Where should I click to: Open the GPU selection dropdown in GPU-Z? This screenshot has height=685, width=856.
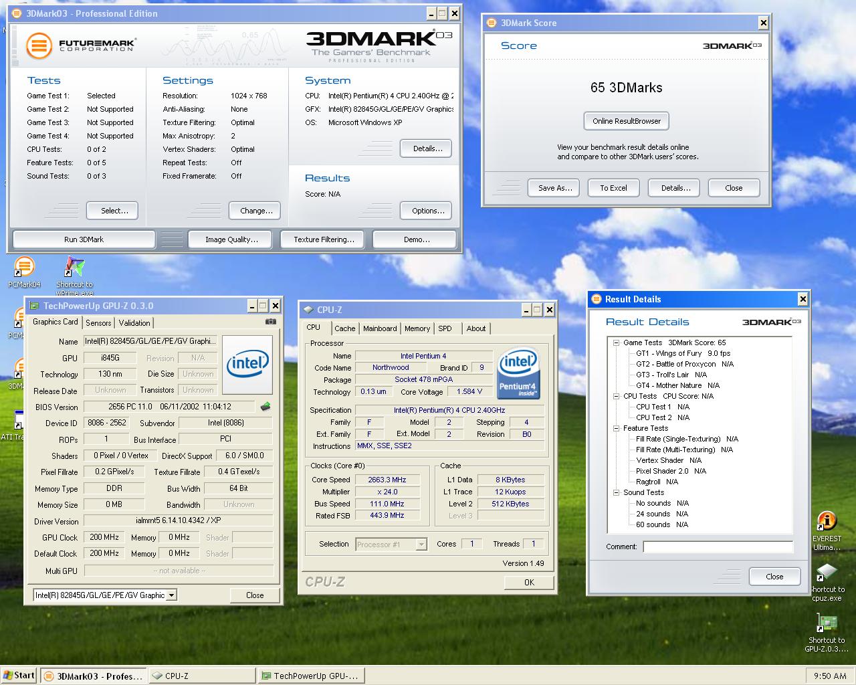point(172,595)
